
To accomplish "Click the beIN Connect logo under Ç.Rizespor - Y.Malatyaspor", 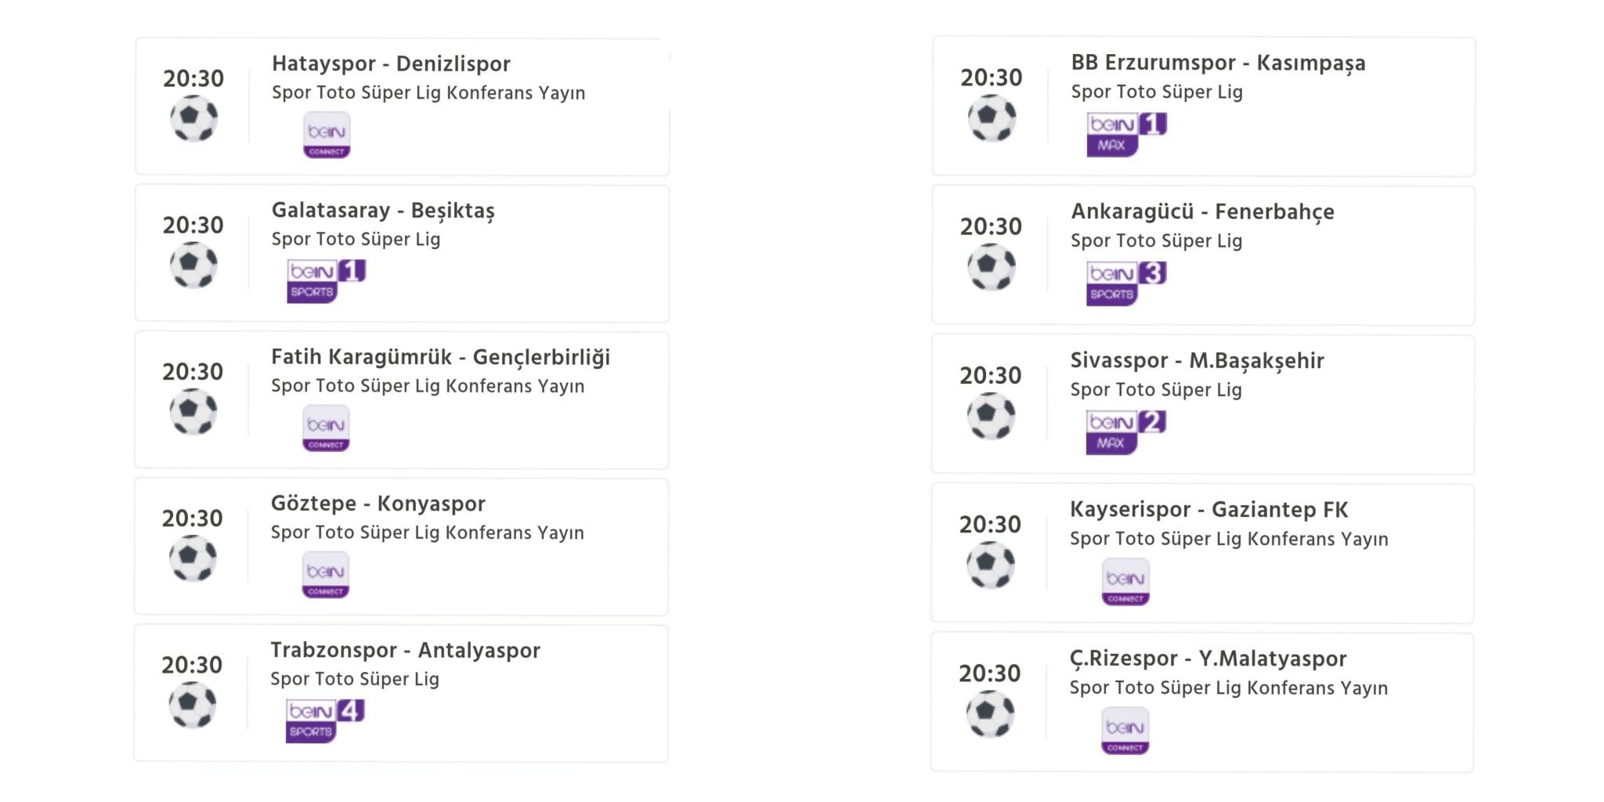I will (1125, 730).
